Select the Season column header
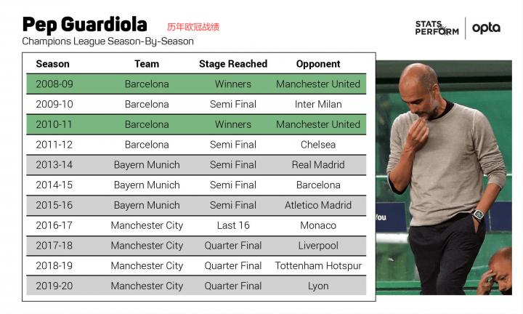 [x=53, y=64]
